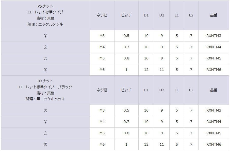Viewport: 230px width, 151px height.
Task: Click the D2 value 11 in the bottom table
Action: pyautogui.click(x=162, y=144)
